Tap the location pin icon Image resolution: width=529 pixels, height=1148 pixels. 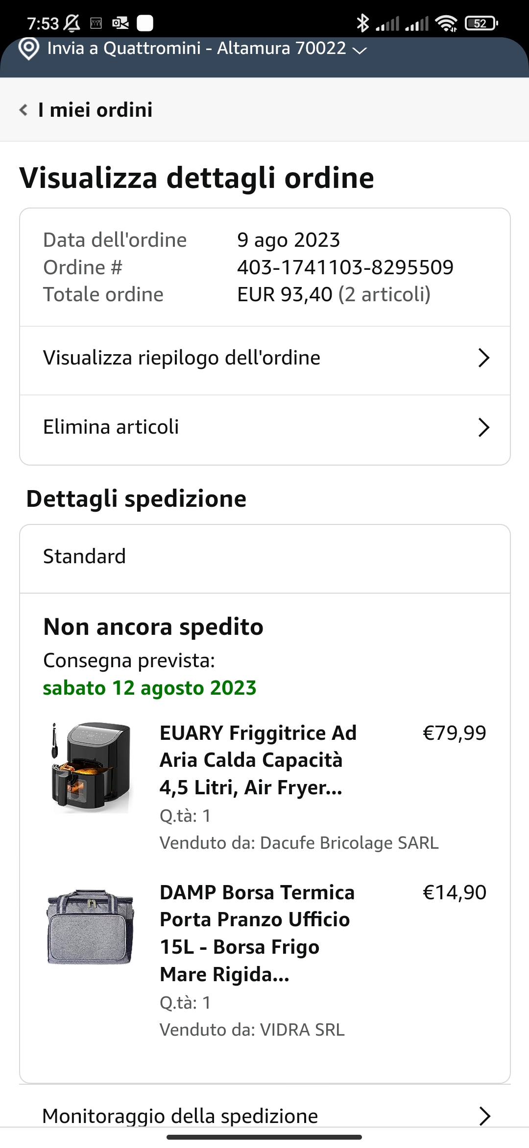tap(28, 49)
